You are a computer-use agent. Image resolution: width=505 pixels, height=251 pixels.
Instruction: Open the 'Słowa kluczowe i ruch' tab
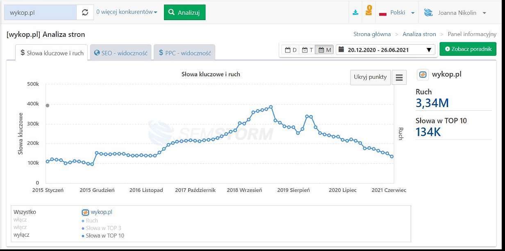(52, 53)
